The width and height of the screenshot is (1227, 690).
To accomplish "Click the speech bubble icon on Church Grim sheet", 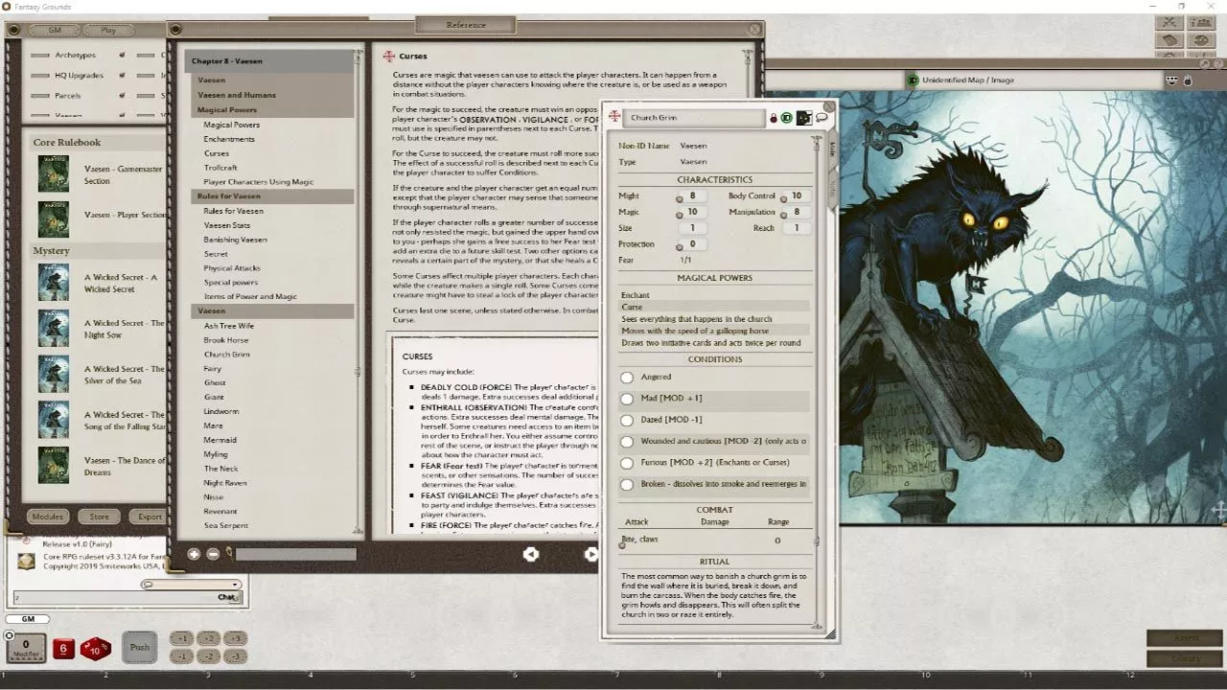I will [822, 118].
